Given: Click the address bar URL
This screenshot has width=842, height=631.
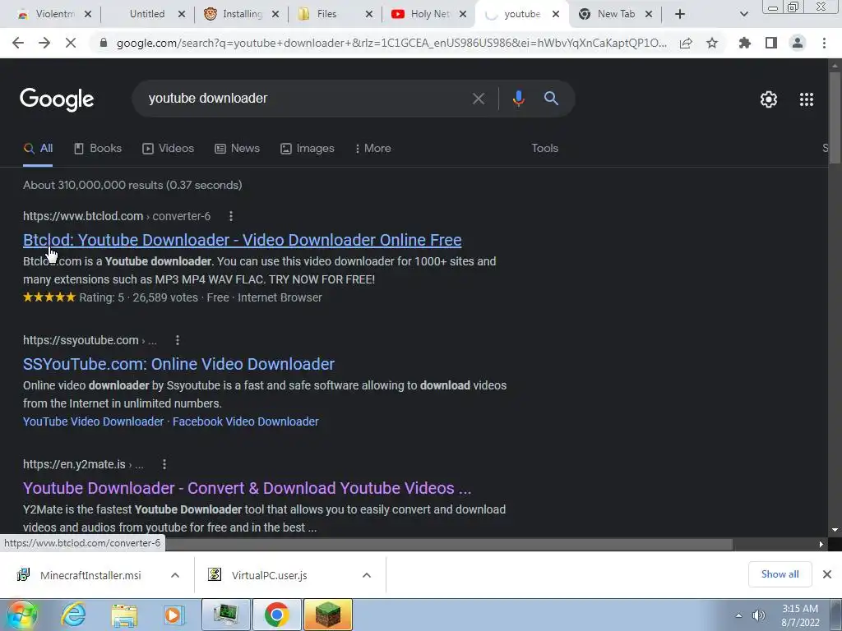Looking at the screenshot, I should coord(391,43).
